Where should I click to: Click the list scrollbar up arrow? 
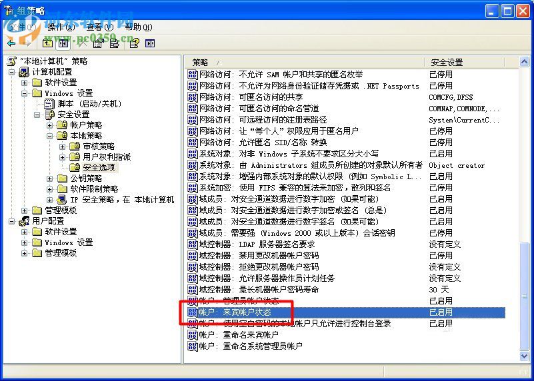pos(524,62)
